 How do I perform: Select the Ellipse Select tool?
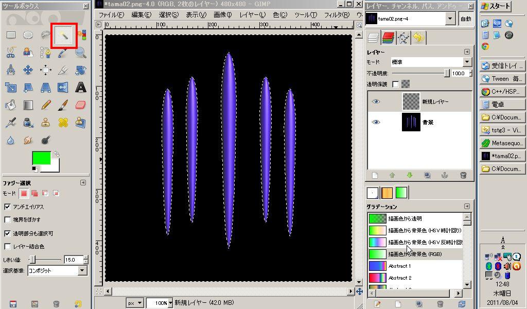[28, 35]
